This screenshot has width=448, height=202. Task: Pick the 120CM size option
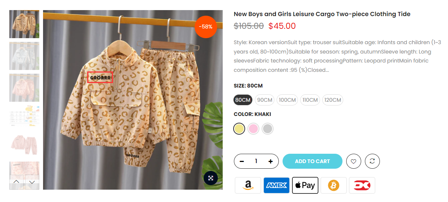333,100
